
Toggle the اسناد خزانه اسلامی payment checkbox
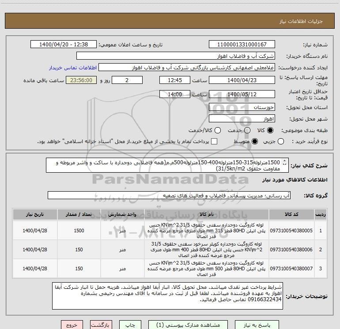pos(214,141)
